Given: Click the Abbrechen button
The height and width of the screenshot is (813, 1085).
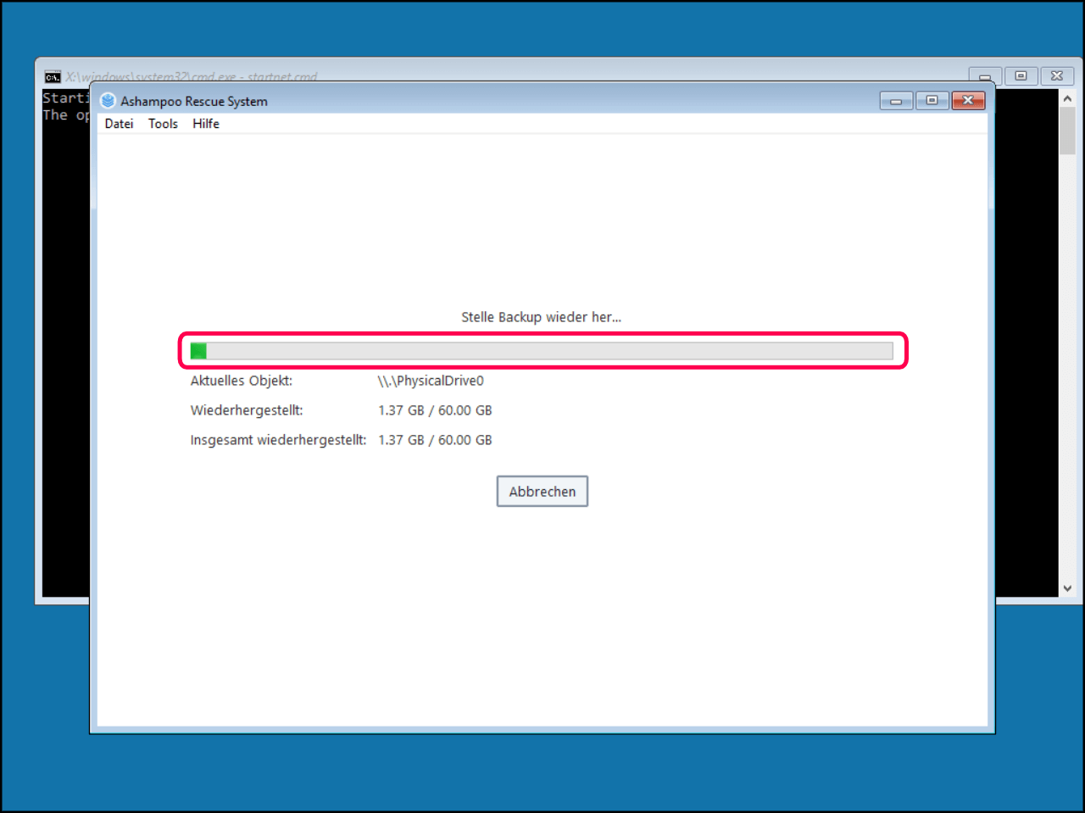Looking at the screenshot, I should tap(542, 492).
